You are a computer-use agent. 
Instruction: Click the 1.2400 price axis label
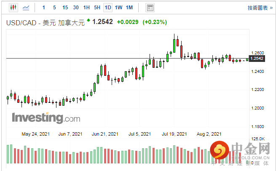click(257, 72)
